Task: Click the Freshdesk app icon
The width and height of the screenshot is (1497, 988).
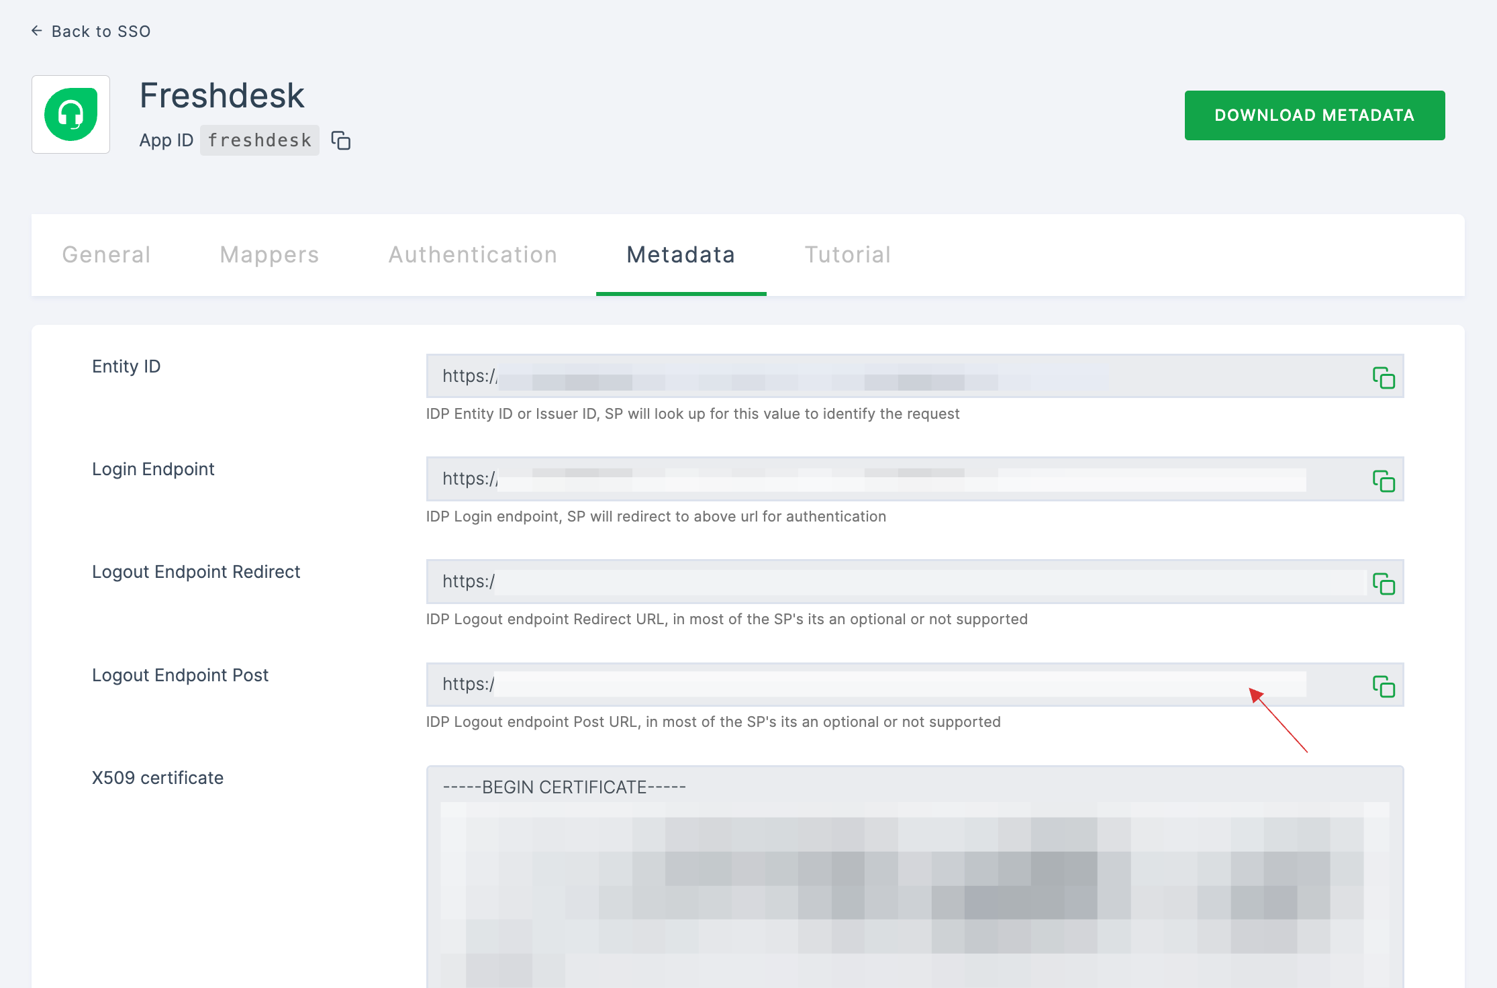Action: coord(70,115)
